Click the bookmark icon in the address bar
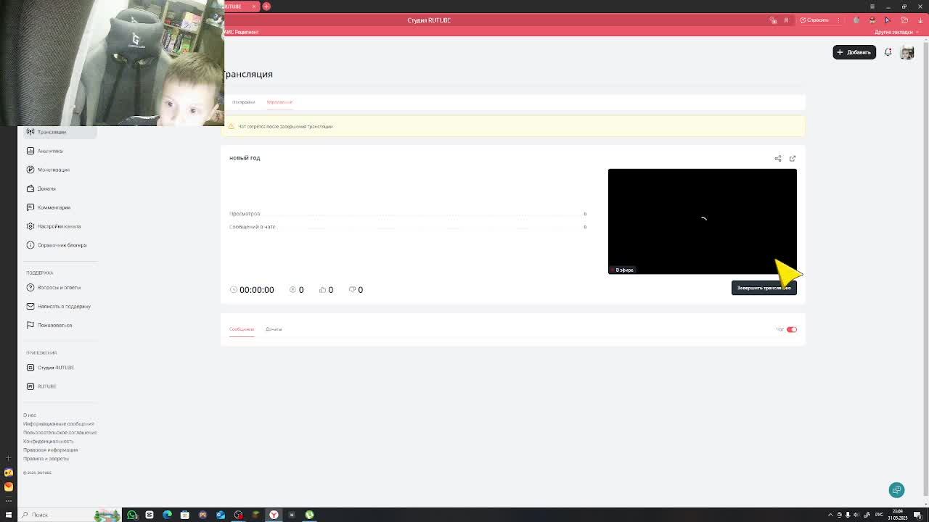929x522 pixels. [786, 20]
